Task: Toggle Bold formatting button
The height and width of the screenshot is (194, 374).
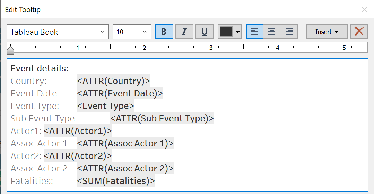Action: click(164, 32)
